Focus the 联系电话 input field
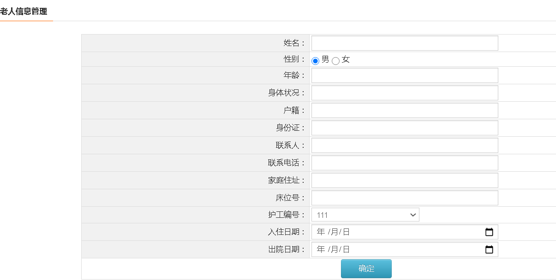The height and width of the screenshot is (280, 556). coord(405,163)
